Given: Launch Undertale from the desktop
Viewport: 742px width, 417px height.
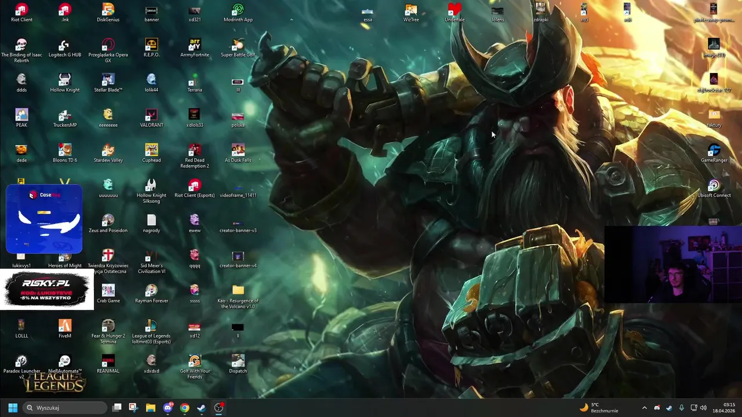Looking at the screenshot, I should [454, 13].
